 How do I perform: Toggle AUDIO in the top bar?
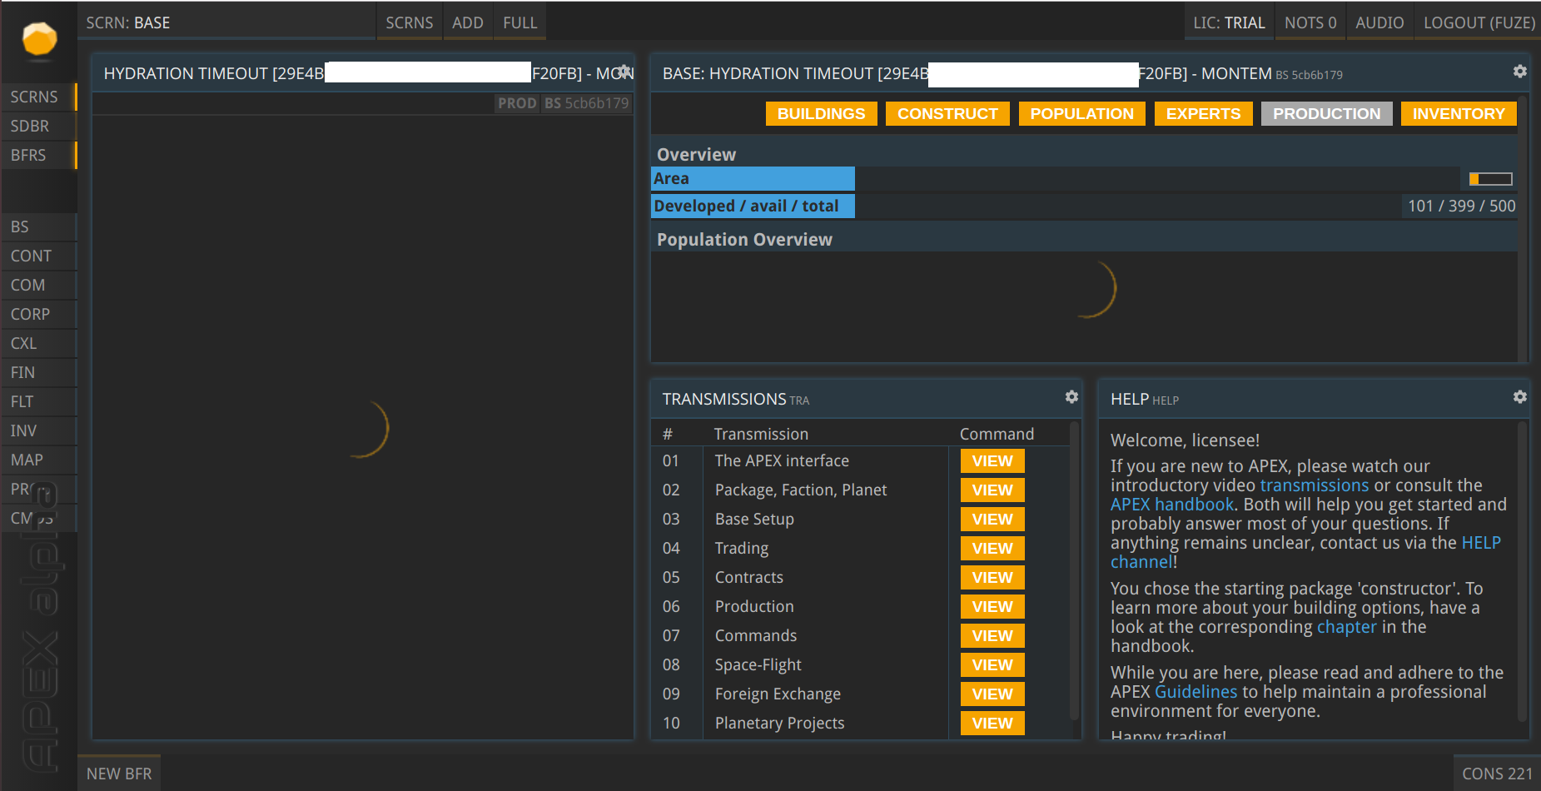click(x=1379, y=22)
